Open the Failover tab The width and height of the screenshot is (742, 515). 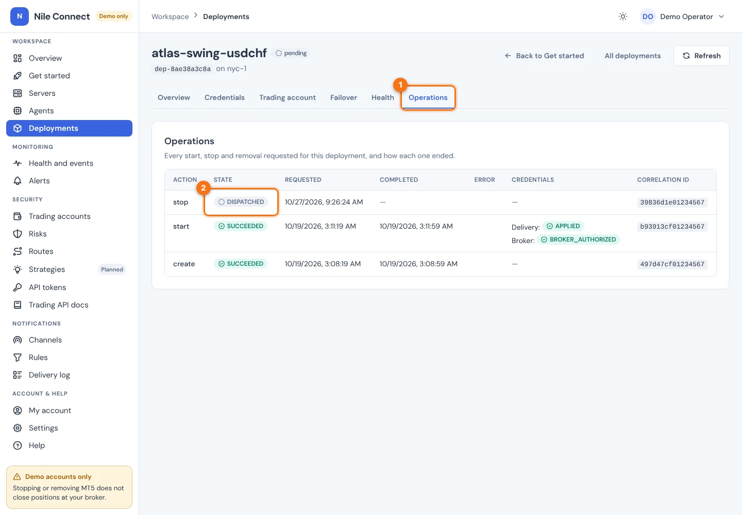(344, 97)
